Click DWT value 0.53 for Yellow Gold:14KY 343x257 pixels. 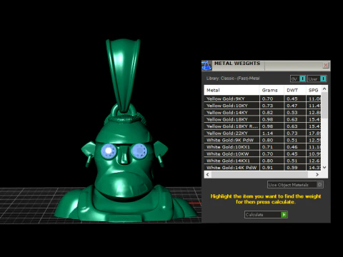(292, 113)
